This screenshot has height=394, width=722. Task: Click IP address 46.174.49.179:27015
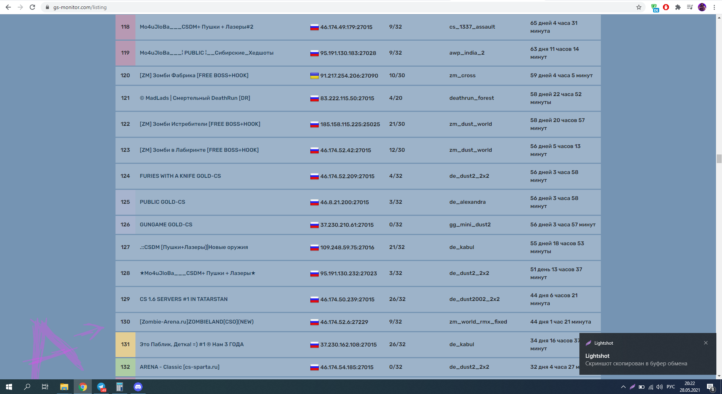[x=346, y=27]
